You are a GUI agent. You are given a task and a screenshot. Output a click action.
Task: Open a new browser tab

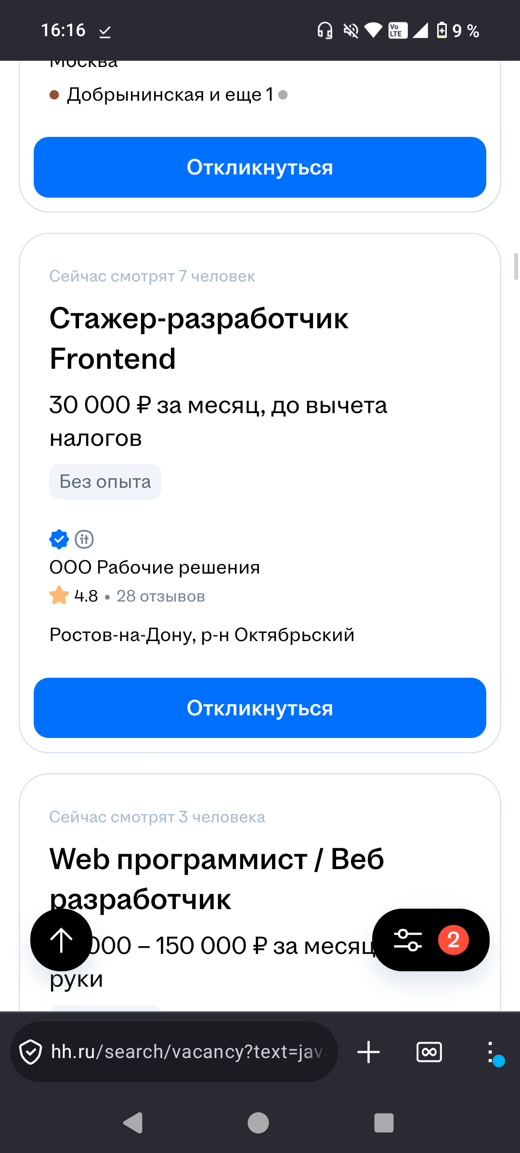coord(368,1052)
